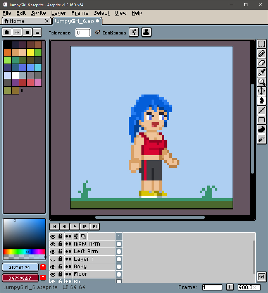268x293 pixels.
Task: Open the Sprite menu
Action: tap(39, 13)
